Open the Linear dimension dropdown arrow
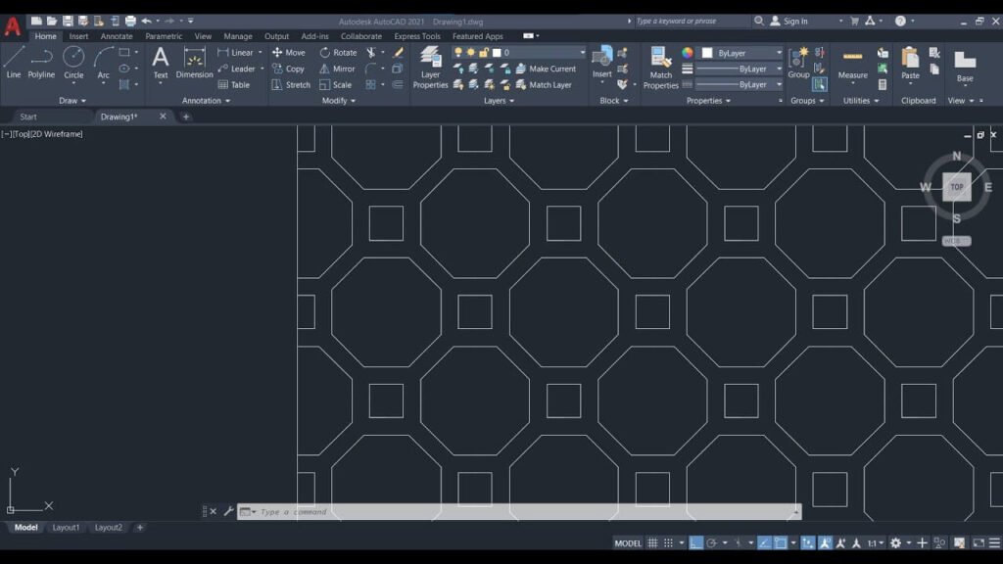 coord(261,53)
